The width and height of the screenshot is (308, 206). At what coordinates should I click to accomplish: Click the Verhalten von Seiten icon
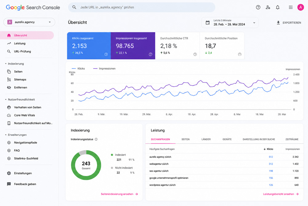[x=9, y=107]
